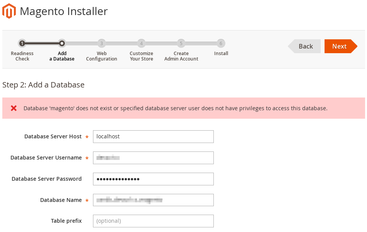Click the database error message text
The height and width of the screenshot is (232, 367).
[175, 108]
